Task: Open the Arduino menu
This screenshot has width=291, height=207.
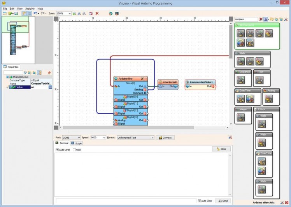Action: pyautogui.click(x=30, y=9)
